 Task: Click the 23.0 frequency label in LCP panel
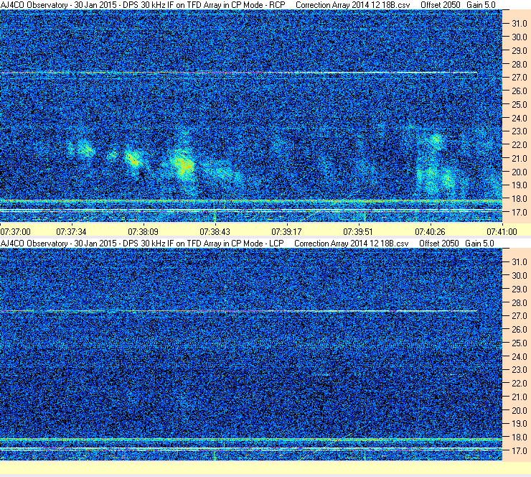point(519,369)
